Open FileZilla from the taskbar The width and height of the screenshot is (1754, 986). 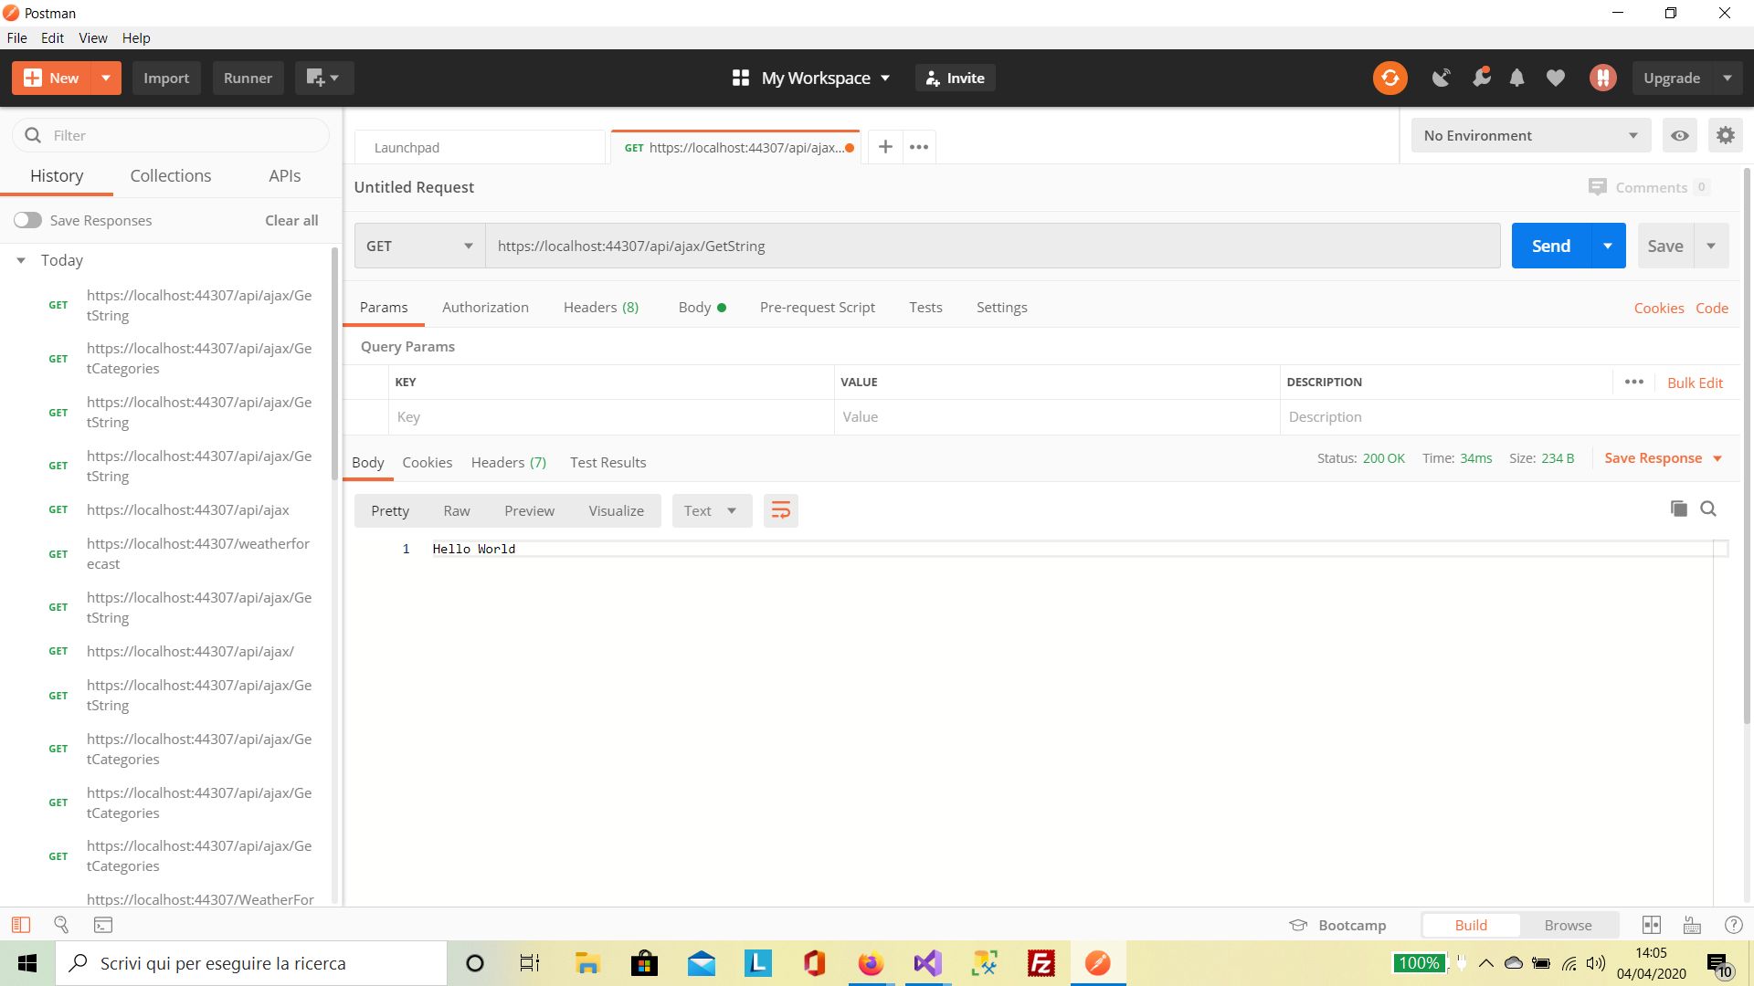[x=1041, y=963]
